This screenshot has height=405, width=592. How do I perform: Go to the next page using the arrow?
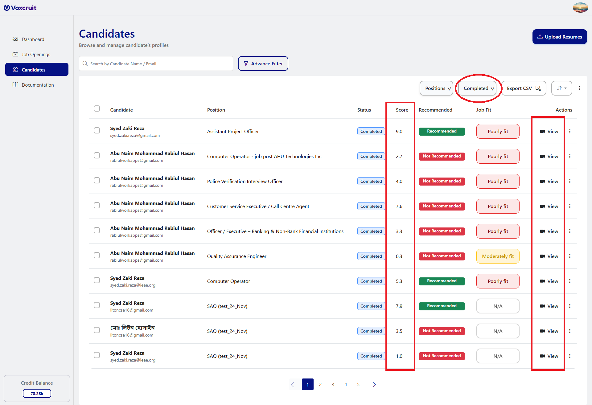(x=374, y=384)
